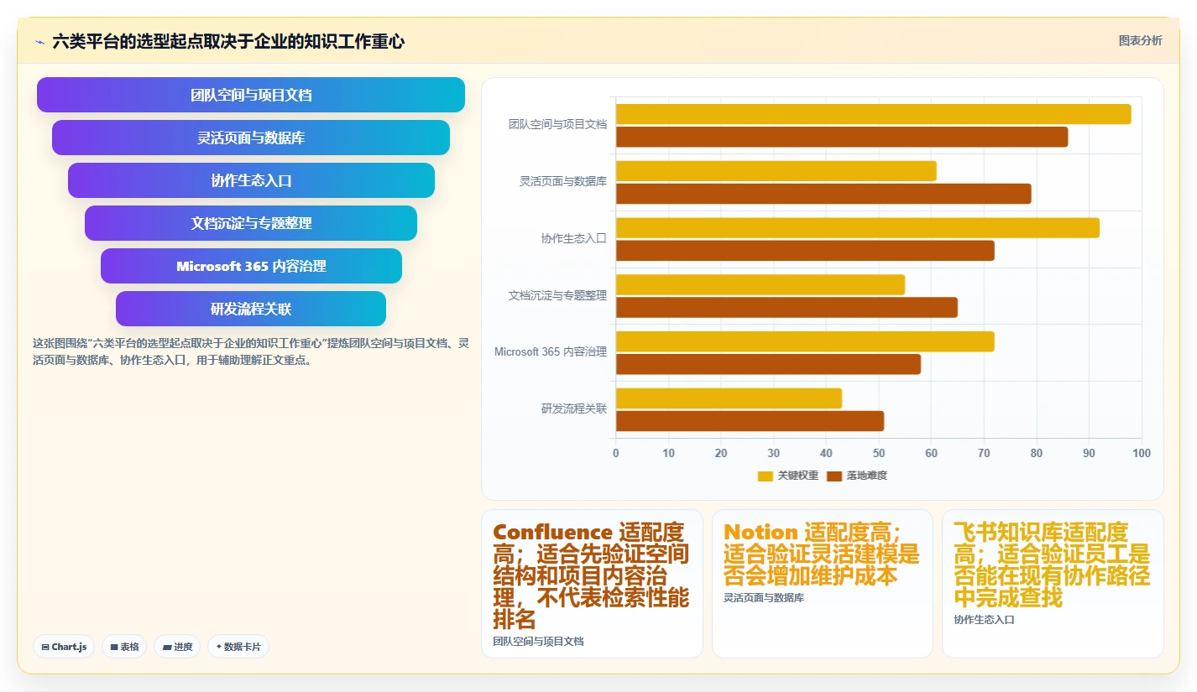This screenshot has width=1197, height=692.
Task: Click 关键权重 bar for 研发流程关联
Action: click(729, 398)
